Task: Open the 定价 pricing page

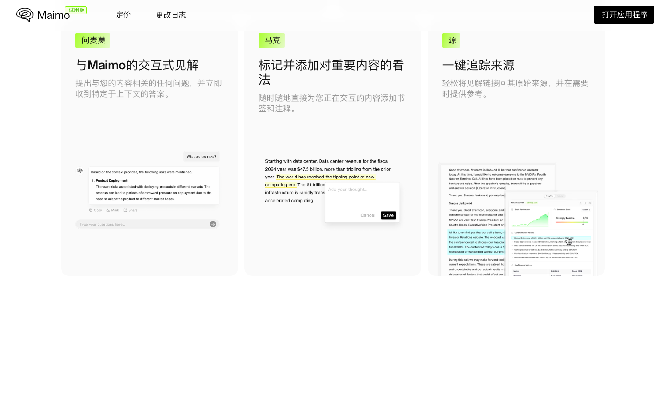Action: 123,15
